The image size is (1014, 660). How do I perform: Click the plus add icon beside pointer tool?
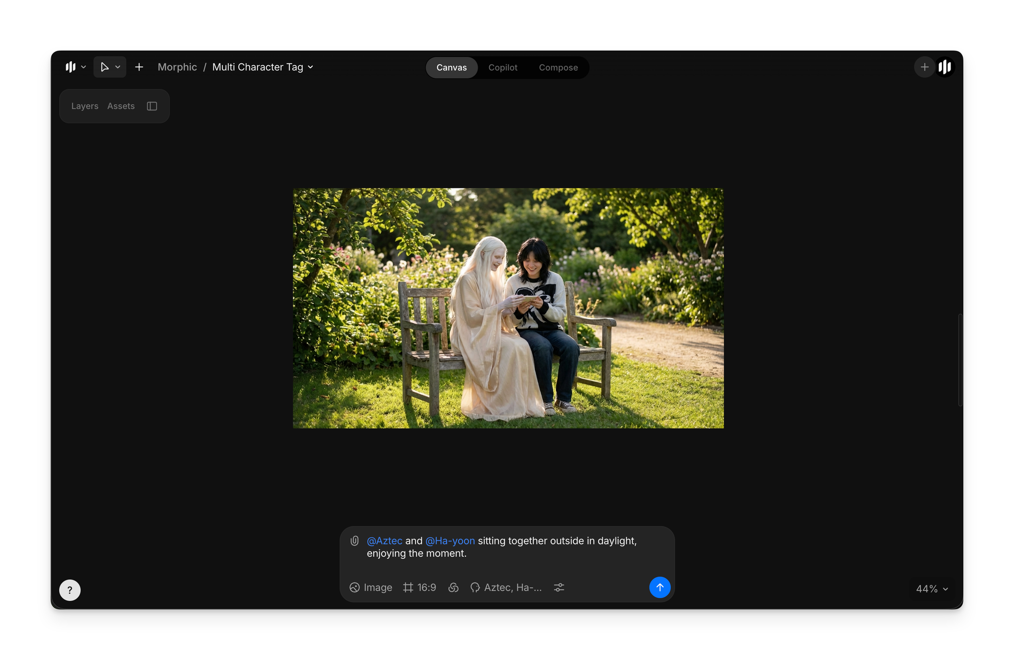(x=139, y=67)
